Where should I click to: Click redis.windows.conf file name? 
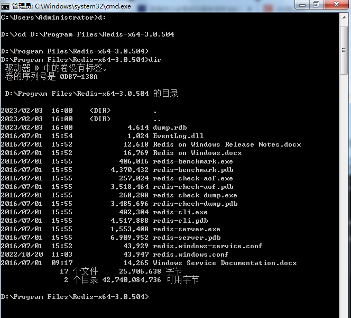[x=191, y=255]
